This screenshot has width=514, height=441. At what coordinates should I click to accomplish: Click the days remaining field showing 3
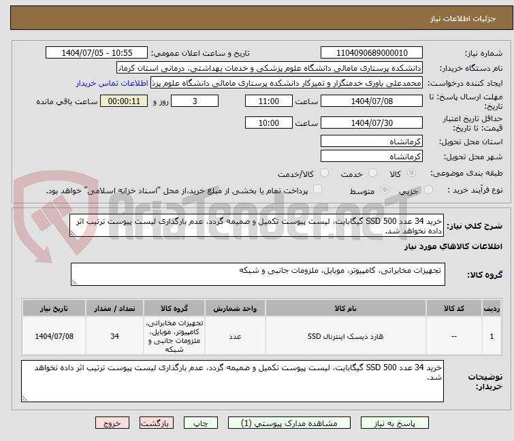tap(195, 101)
